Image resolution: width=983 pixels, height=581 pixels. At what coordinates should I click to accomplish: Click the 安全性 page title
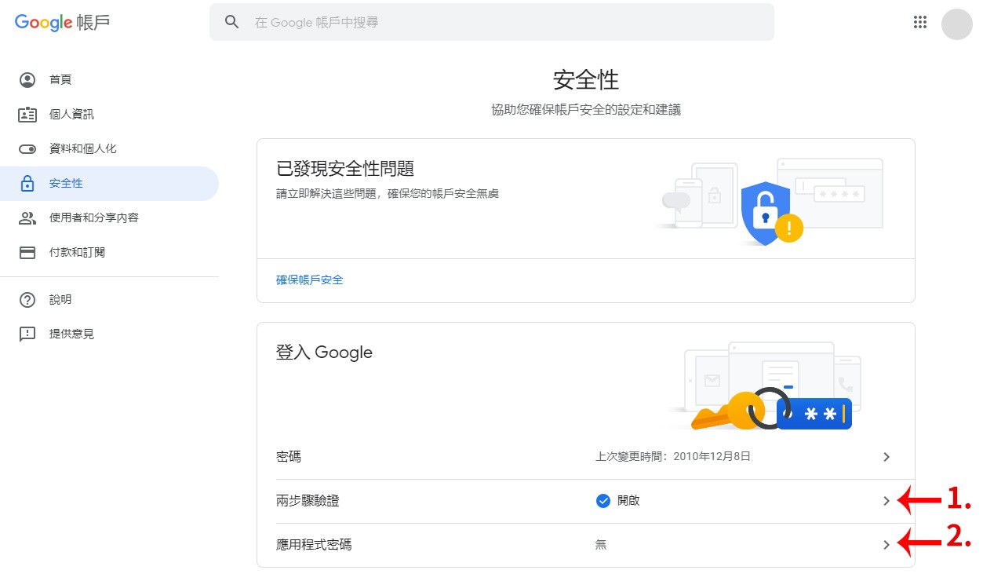[586, 80]
